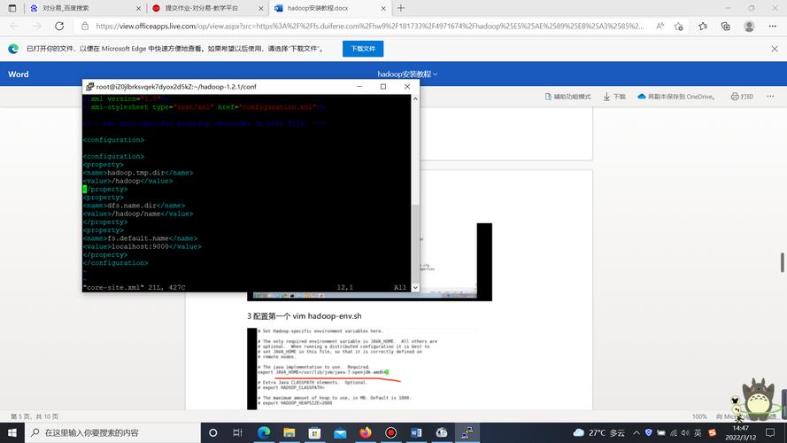Open the Windows Start menu
Viewport: 787px width, 443px height.
coord(12,432)
